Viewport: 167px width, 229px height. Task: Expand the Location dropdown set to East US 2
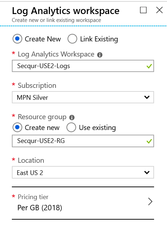coord(83,172)
